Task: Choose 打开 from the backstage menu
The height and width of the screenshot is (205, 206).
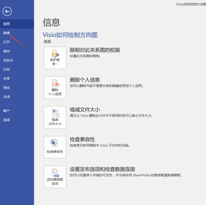Action: click(x=17, y=42)
